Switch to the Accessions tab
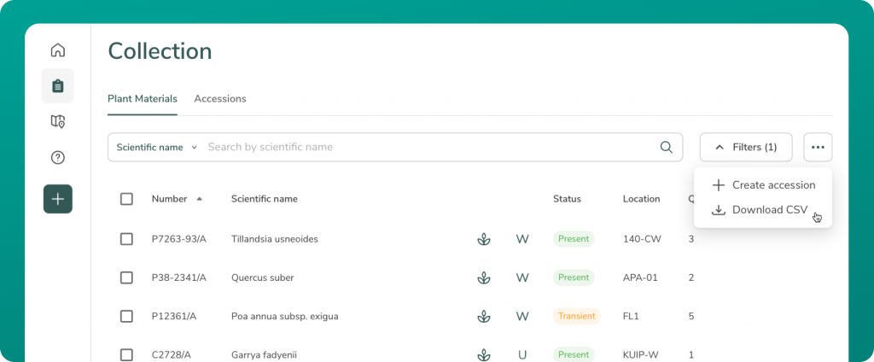Image resolution: width=874 pixels, height=362 pixels. pos(220,99)
